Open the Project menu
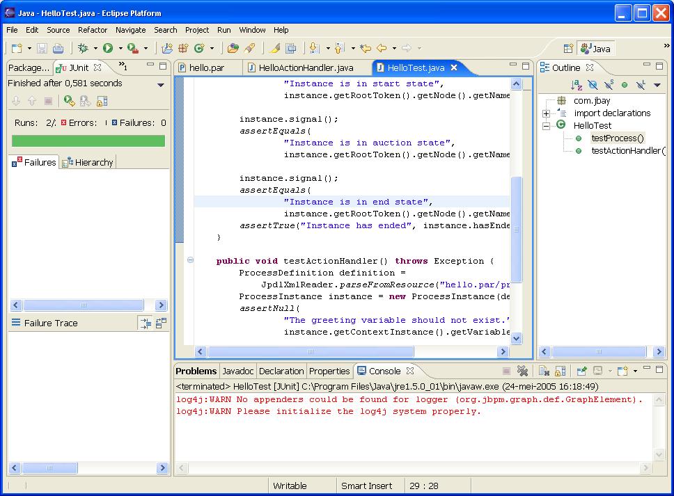Image resolution: width=674 pixels, height=496 pixels. [x=197, y=30]
